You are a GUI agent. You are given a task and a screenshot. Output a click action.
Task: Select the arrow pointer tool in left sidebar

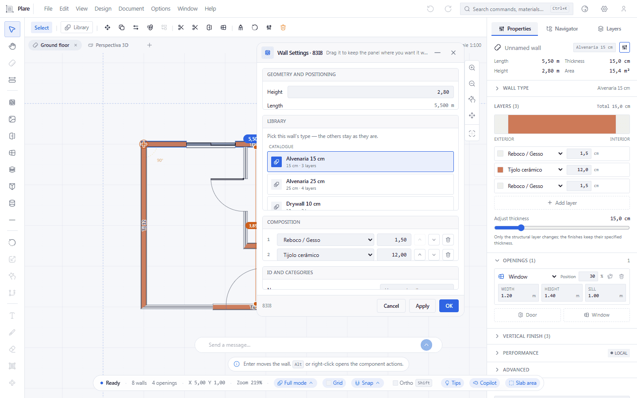12,30
